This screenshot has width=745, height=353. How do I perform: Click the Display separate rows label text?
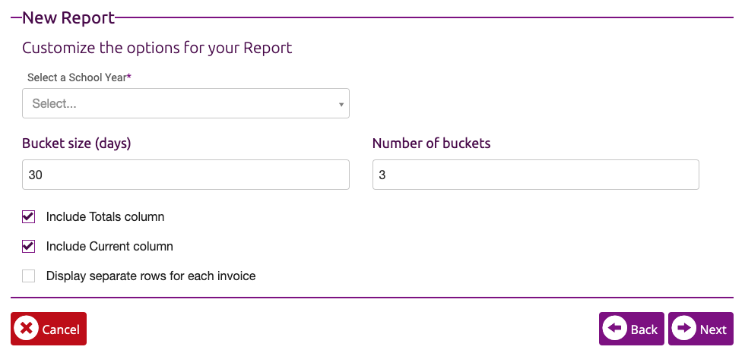(x=151, y=276)
